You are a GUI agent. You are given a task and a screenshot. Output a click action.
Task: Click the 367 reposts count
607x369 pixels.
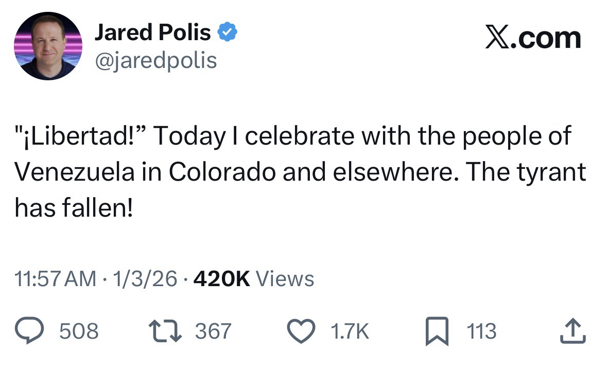click(213, 331)
